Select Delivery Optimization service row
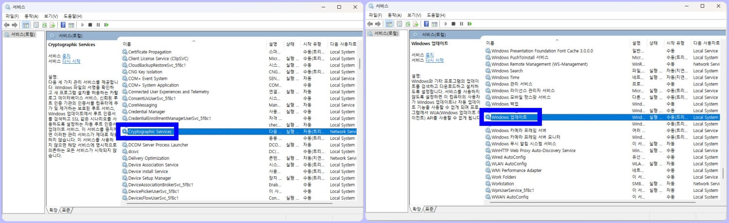 (x=239, y=158)
